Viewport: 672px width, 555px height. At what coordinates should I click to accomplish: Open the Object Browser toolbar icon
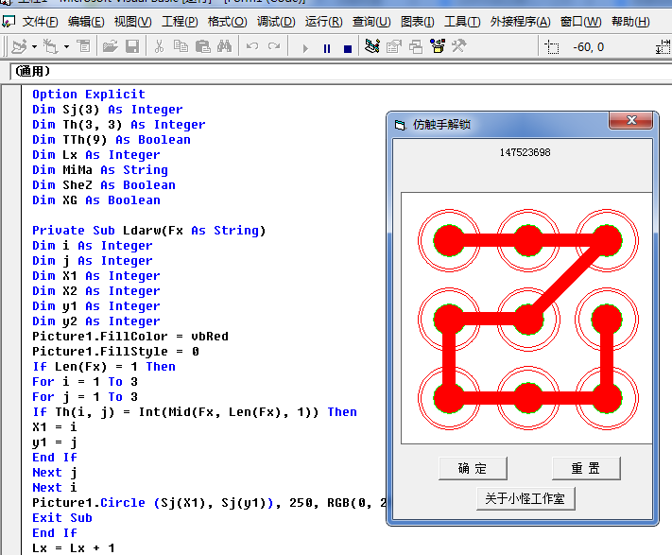point(438,46)
